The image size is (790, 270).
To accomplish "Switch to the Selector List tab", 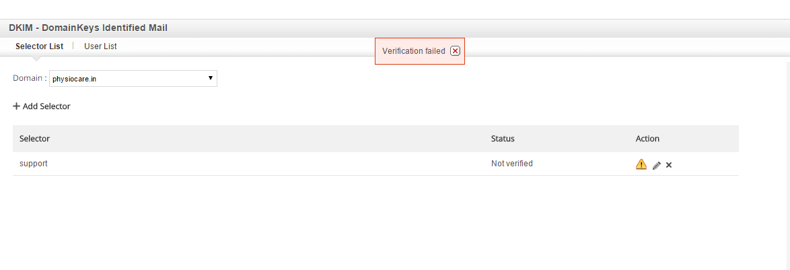I will click(x=39, y=46).
